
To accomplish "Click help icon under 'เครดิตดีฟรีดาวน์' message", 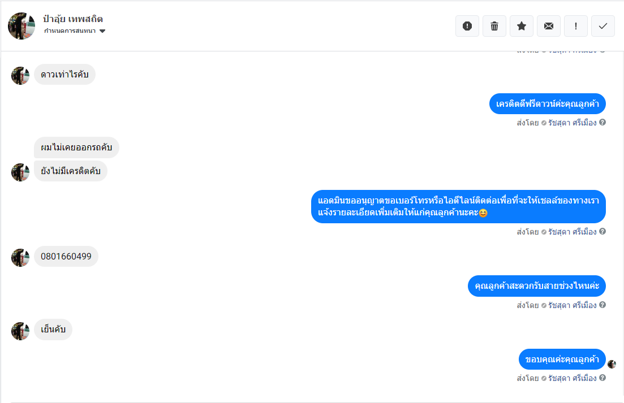I will pos(603,122).
